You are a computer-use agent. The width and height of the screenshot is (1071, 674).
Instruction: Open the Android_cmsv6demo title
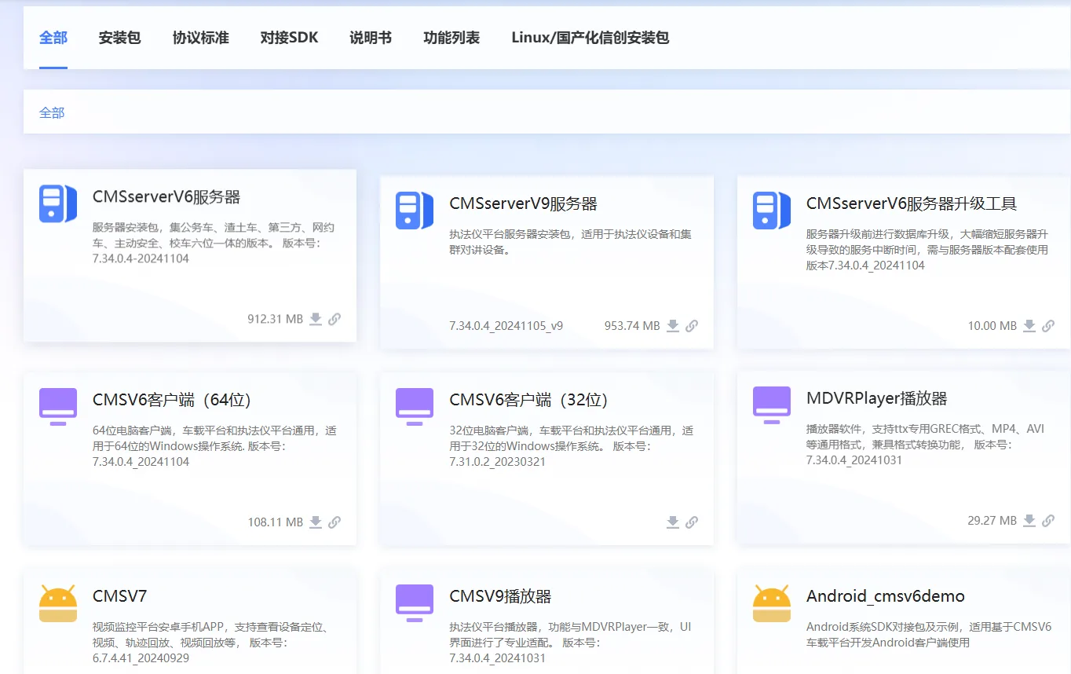click(x=886, y=596)
